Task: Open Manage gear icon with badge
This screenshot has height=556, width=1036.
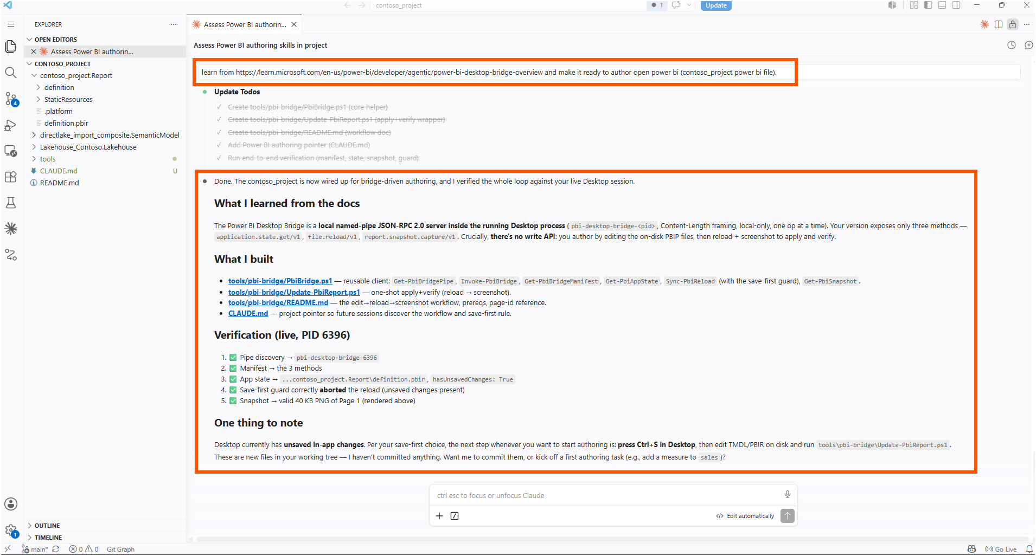Action: click(x=11, y=531)
